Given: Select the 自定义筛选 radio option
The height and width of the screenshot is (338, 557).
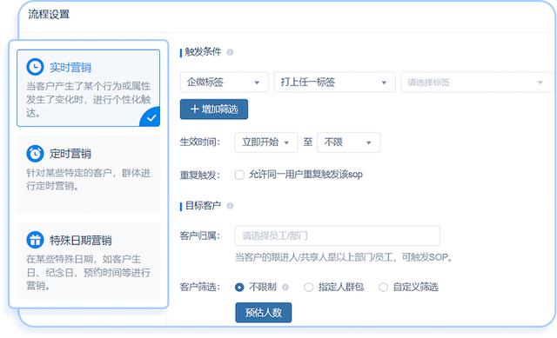Looking at the screenshot, I should point(383,287).
